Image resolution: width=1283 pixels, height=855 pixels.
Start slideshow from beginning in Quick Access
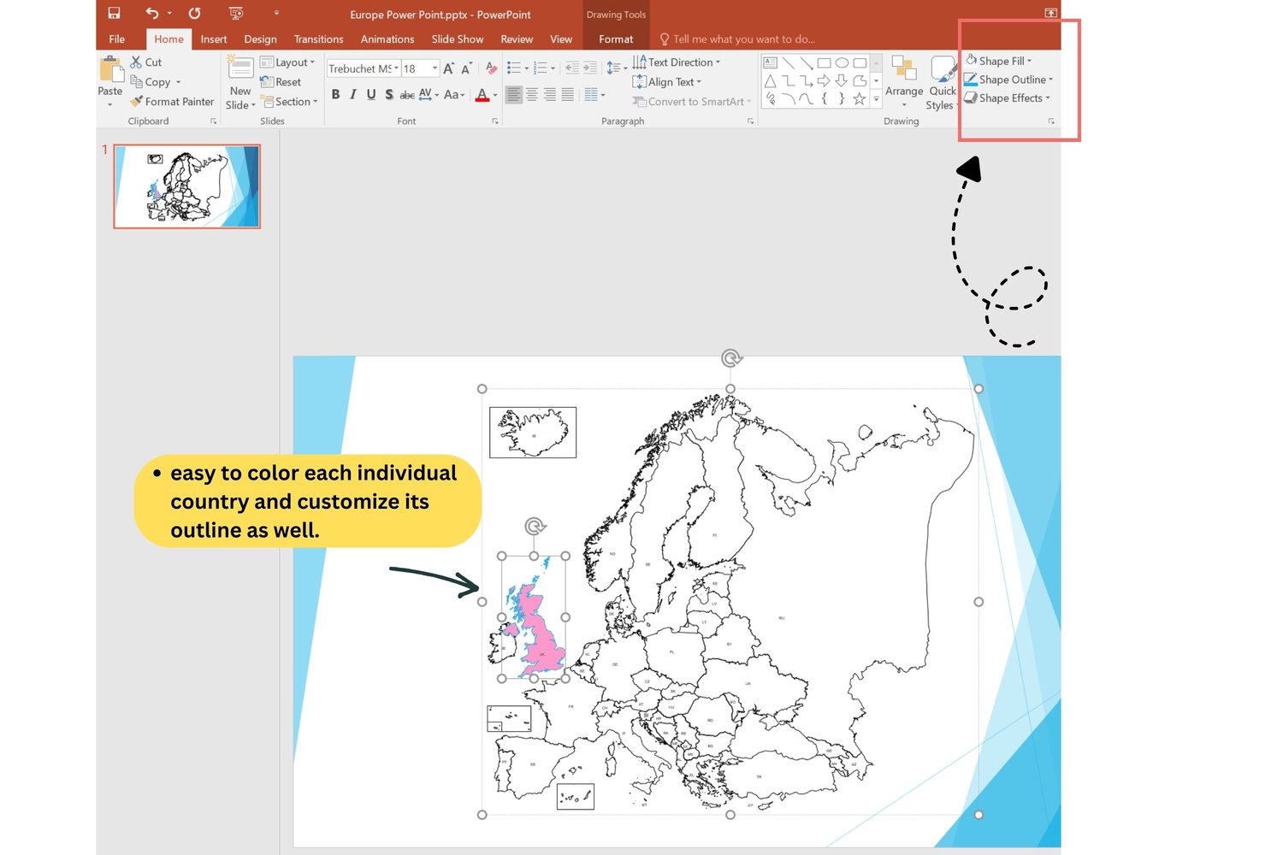[x=236, y=13]
